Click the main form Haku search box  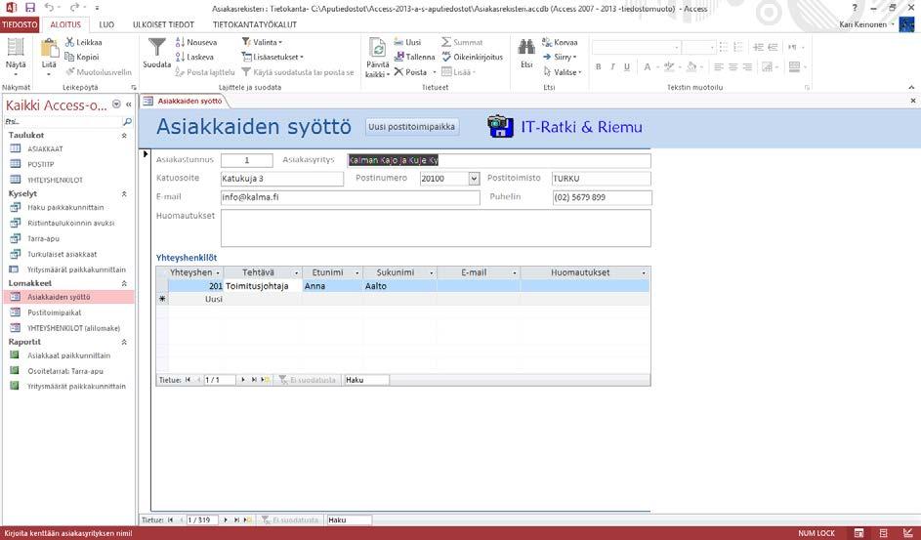pyautogui.click(x=350, y=520)
